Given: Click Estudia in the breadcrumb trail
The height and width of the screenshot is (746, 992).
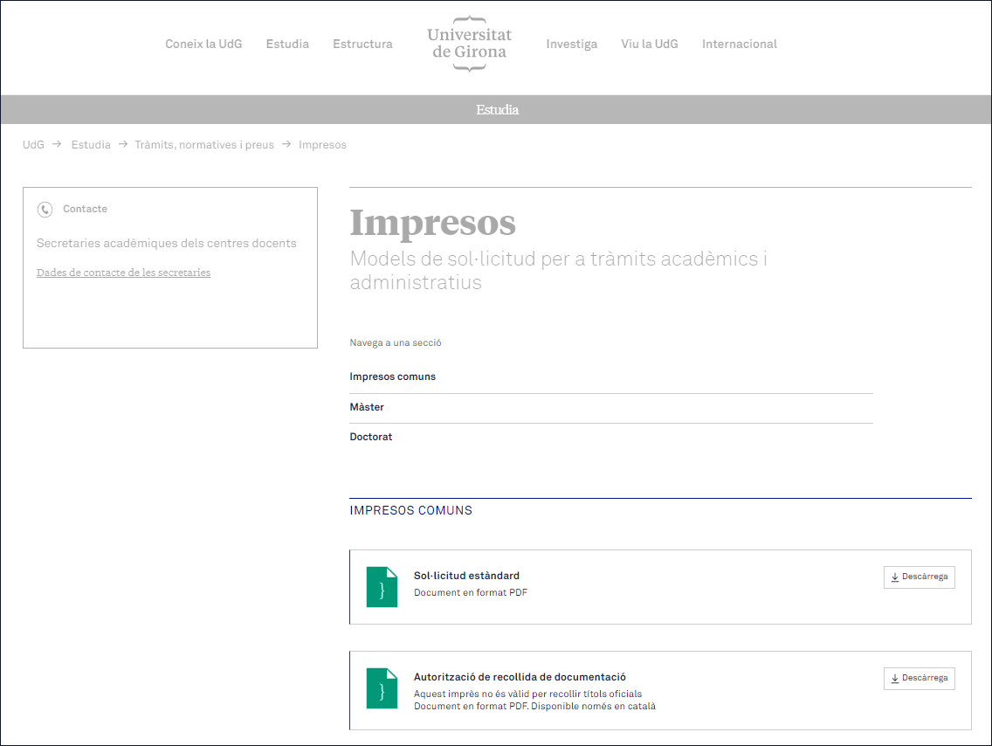Looking at the screenshot, I should click(91, 145).
